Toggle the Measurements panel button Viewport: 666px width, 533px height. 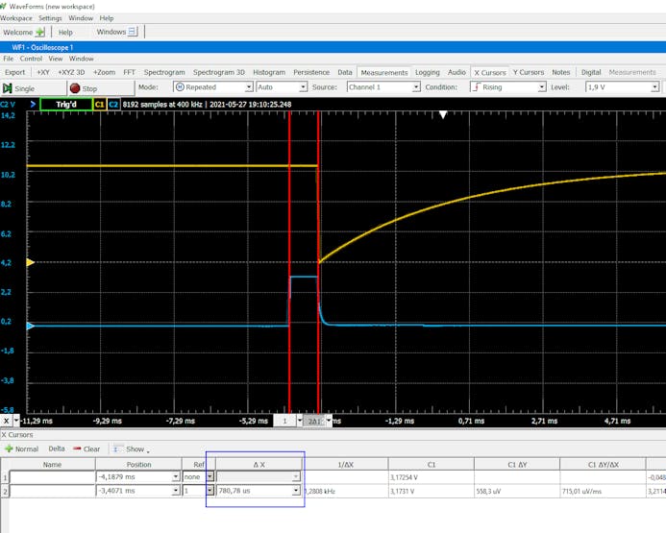384,72
